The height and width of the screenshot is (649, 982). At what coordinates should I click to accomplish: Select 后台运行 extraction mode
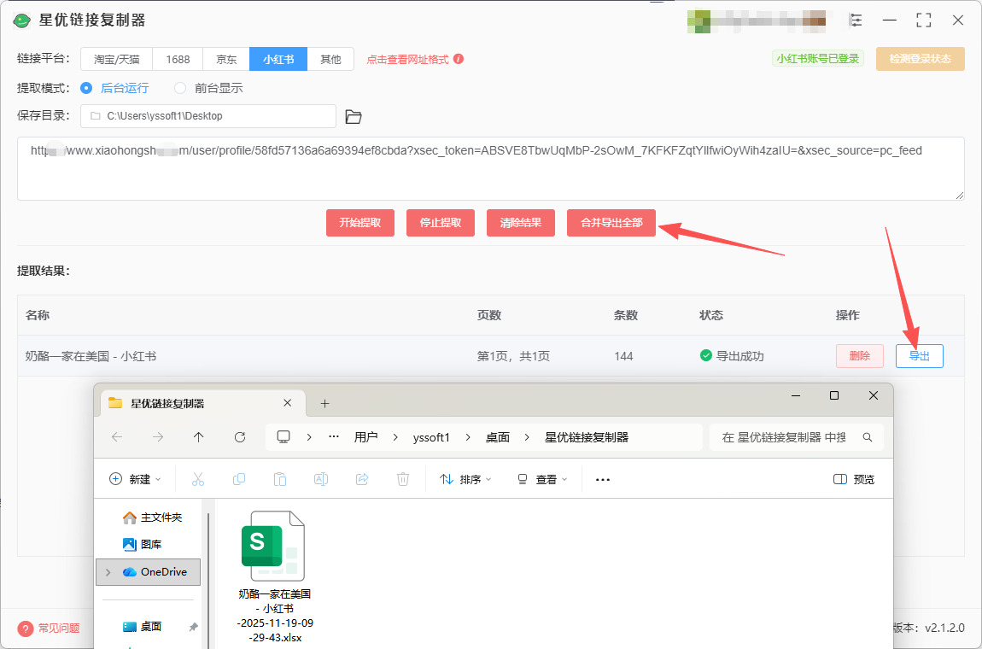click(115, 88)
